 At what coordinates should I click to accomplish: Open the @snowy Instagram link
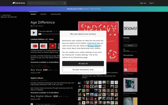click(x=130, y=51)
